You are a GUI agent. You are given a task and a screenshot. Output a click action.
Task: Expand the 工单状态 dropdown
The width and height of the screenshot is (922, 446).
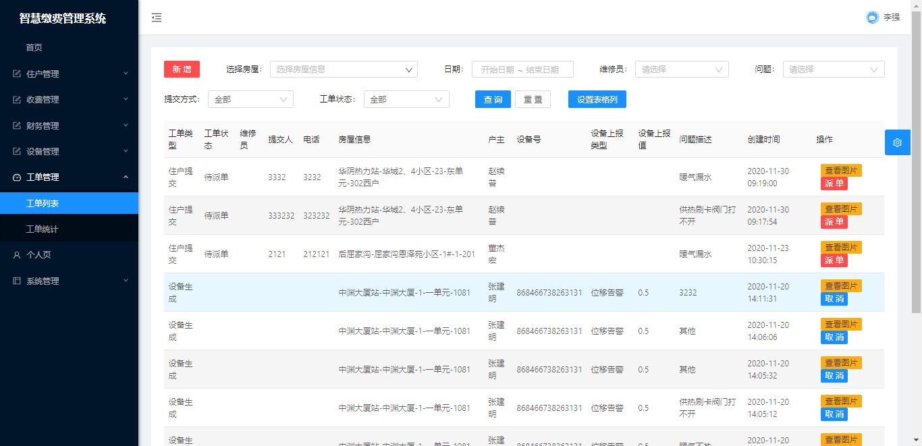click(406, 100)
